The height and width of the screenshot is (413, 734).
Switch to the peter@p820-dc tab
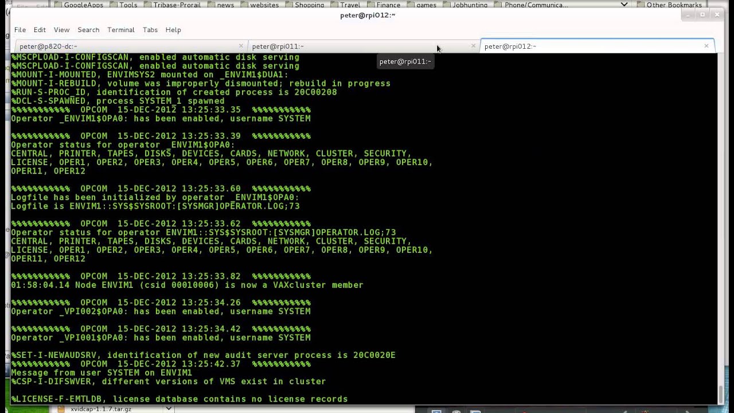click(x=130, y=46)
